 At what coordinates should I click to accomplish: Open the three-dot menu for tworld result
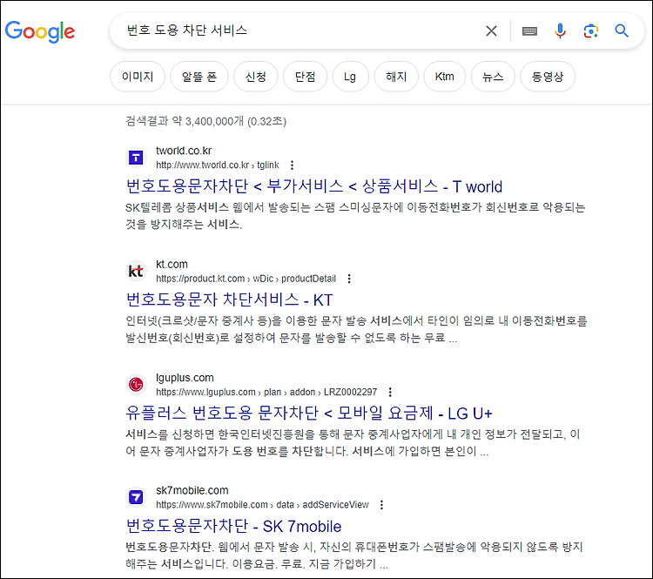click(292, 165)
